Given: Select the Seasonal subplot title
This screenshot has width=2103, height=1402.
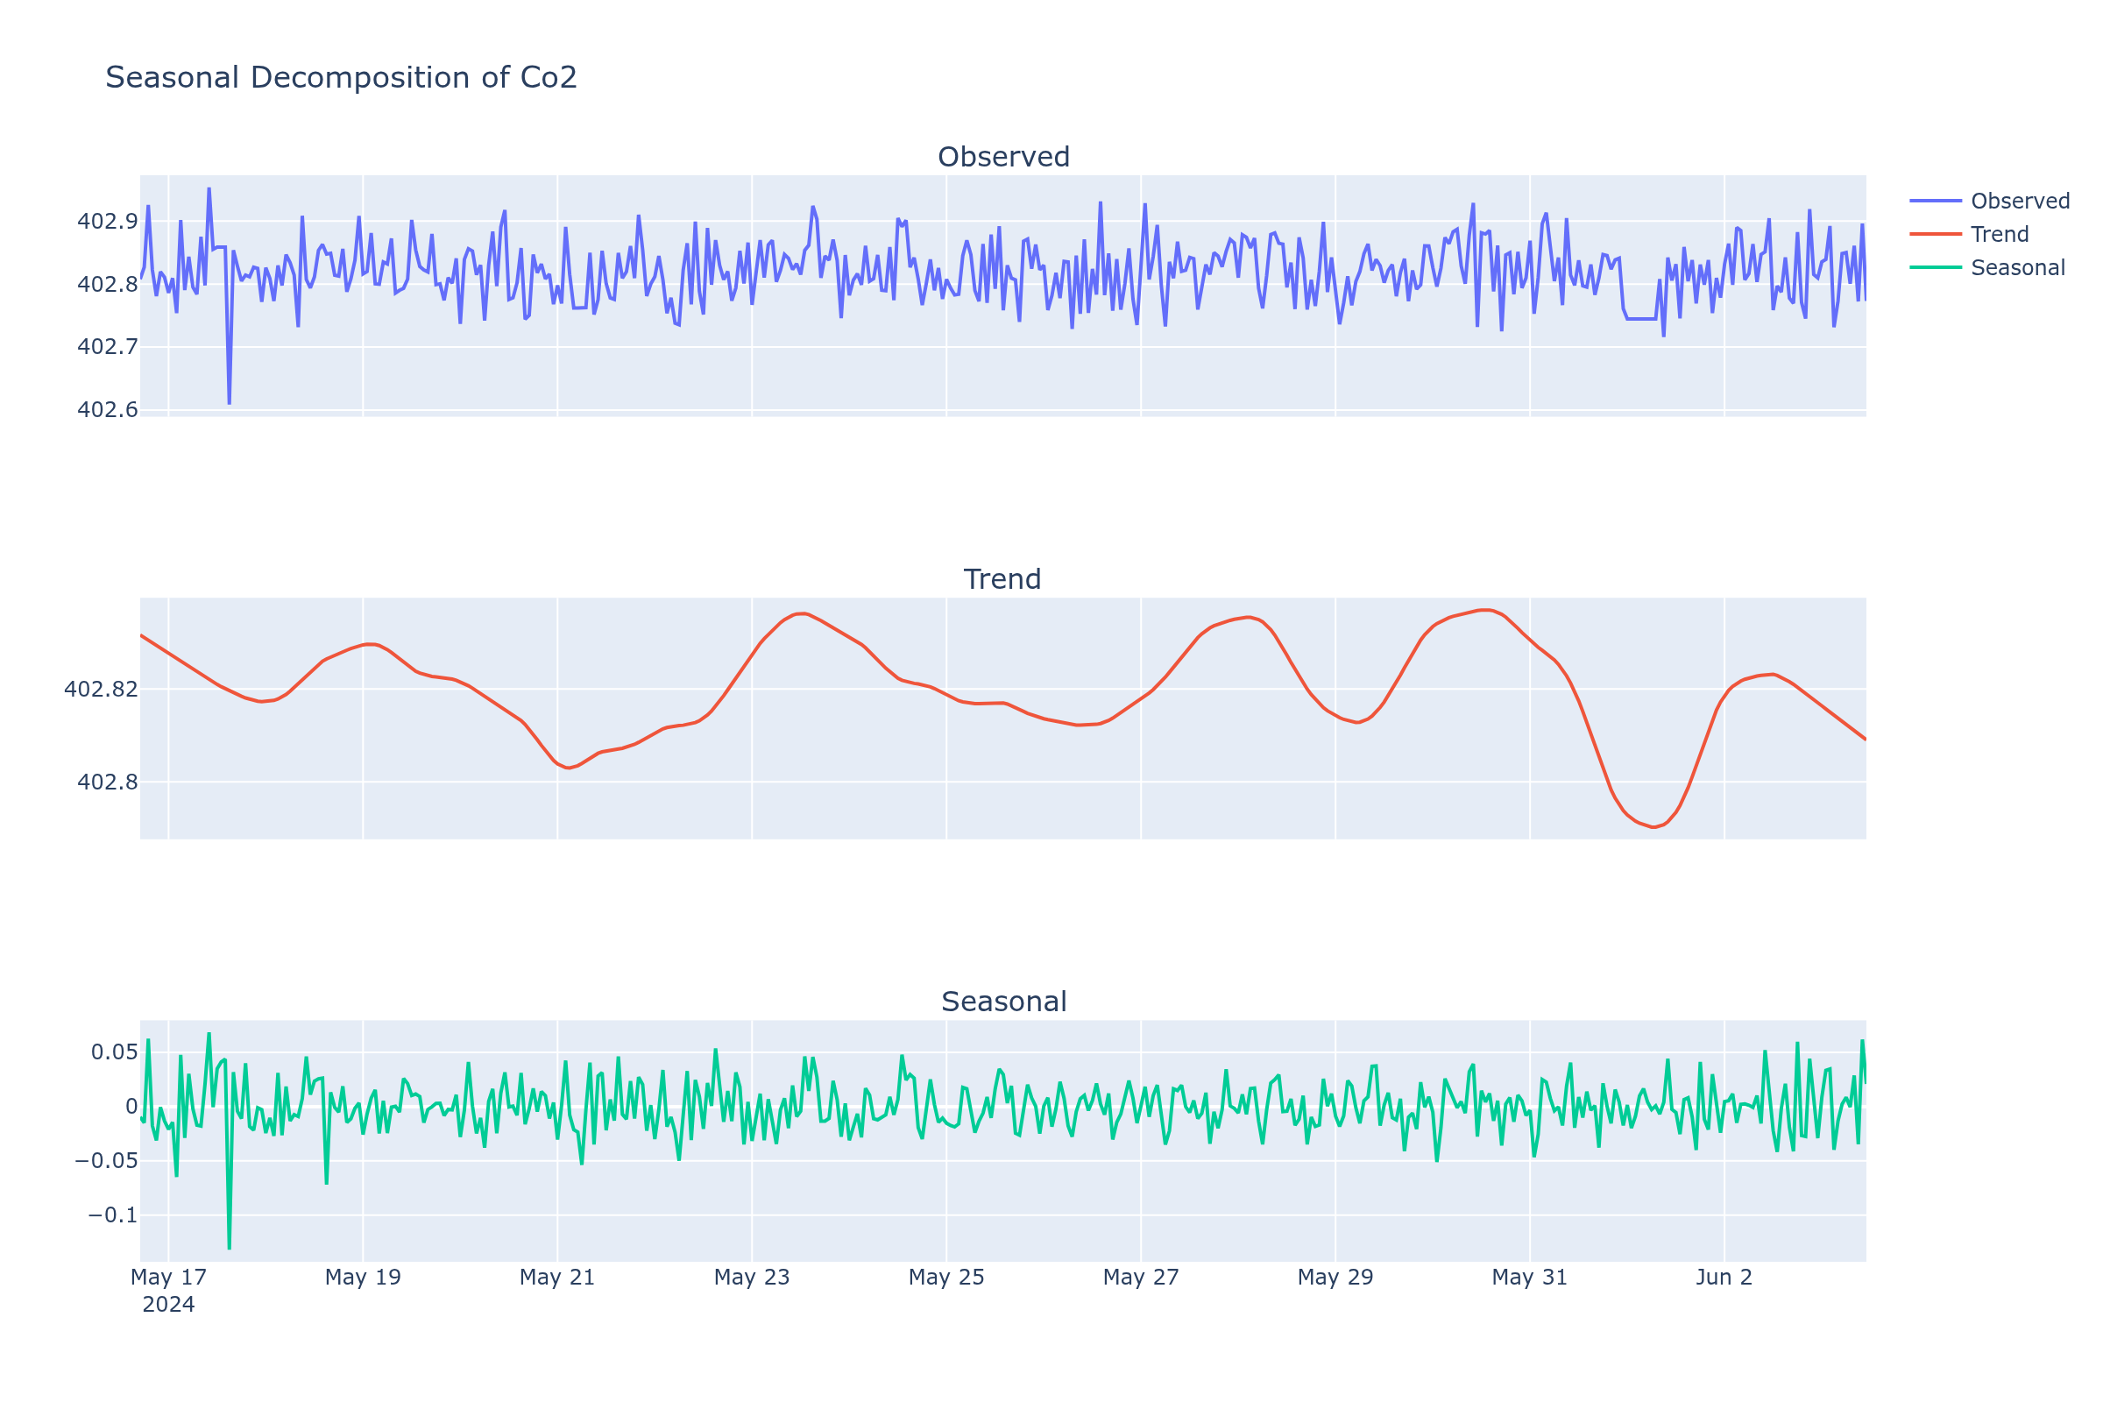Looking at the screenshot, I should coord(1003,1002).
